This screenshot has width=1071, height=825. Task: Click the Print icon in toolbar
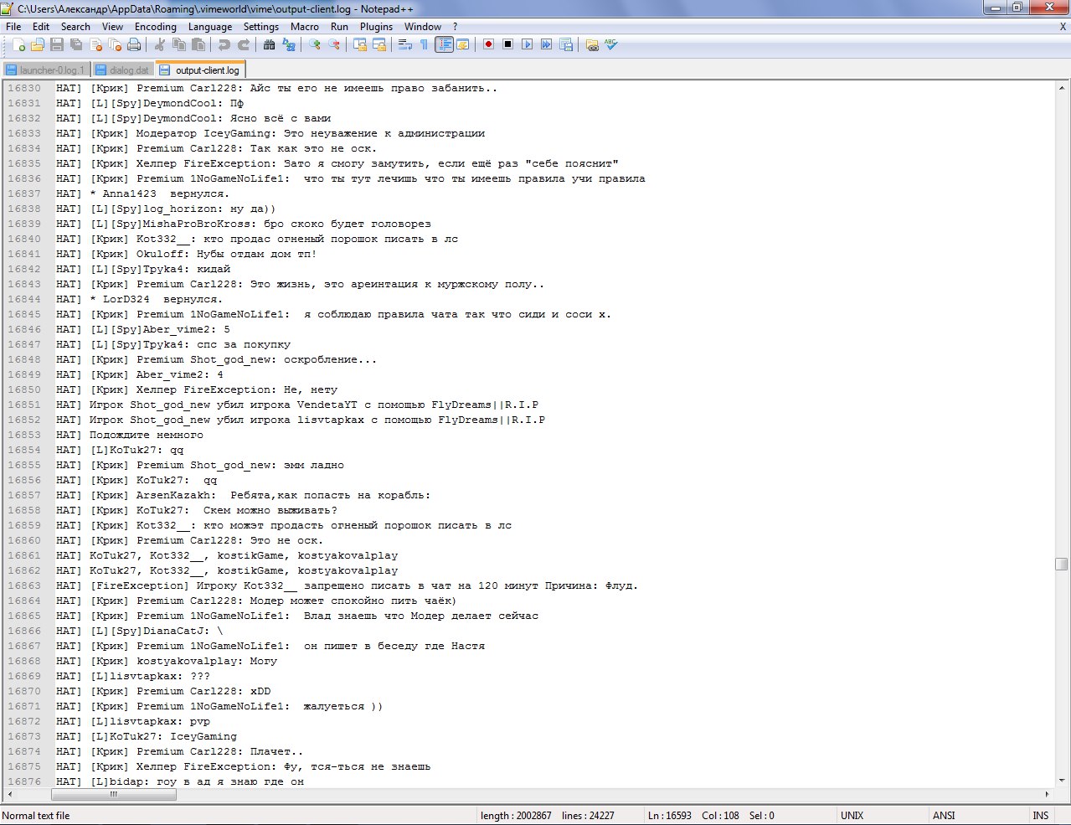134,44
